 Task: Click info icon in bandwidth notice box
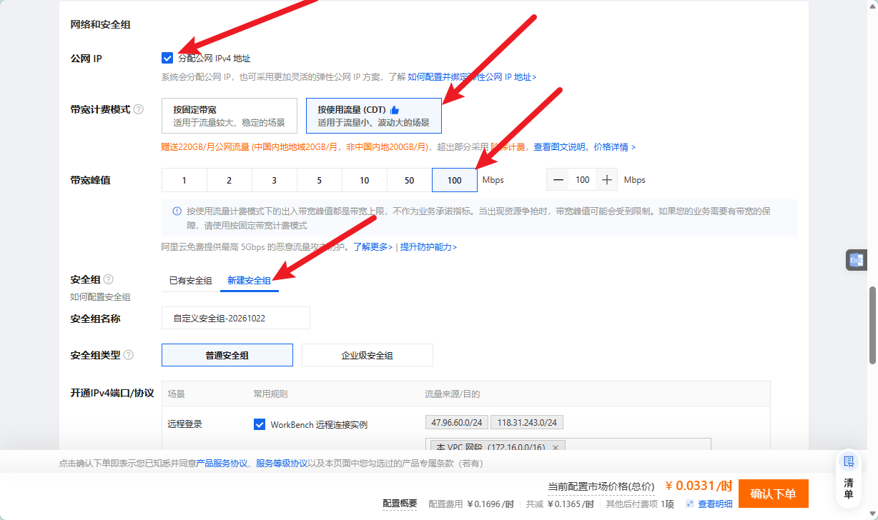[177, 211]
